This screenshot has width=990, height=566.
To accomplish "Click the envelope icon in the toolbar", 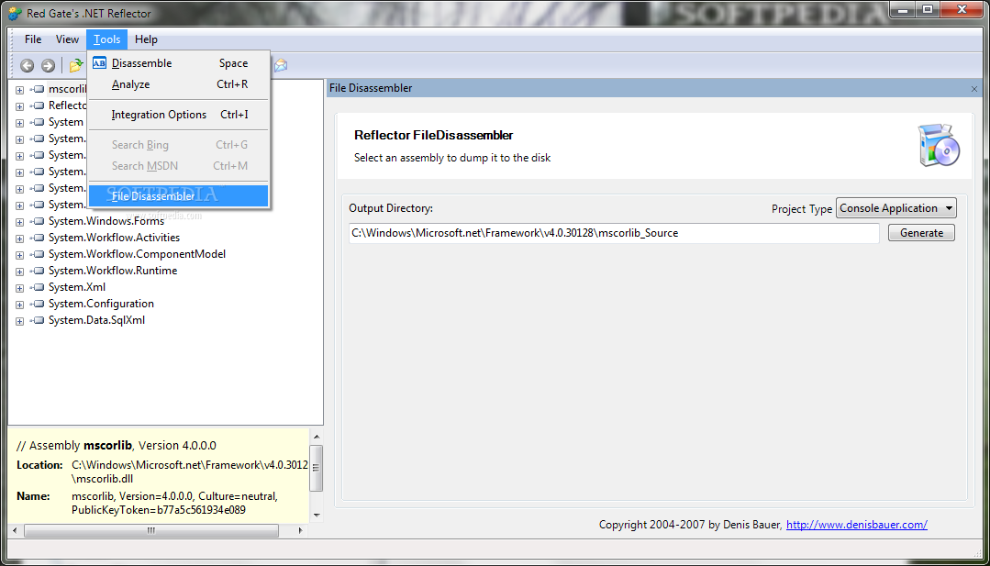I will point(281,65).
